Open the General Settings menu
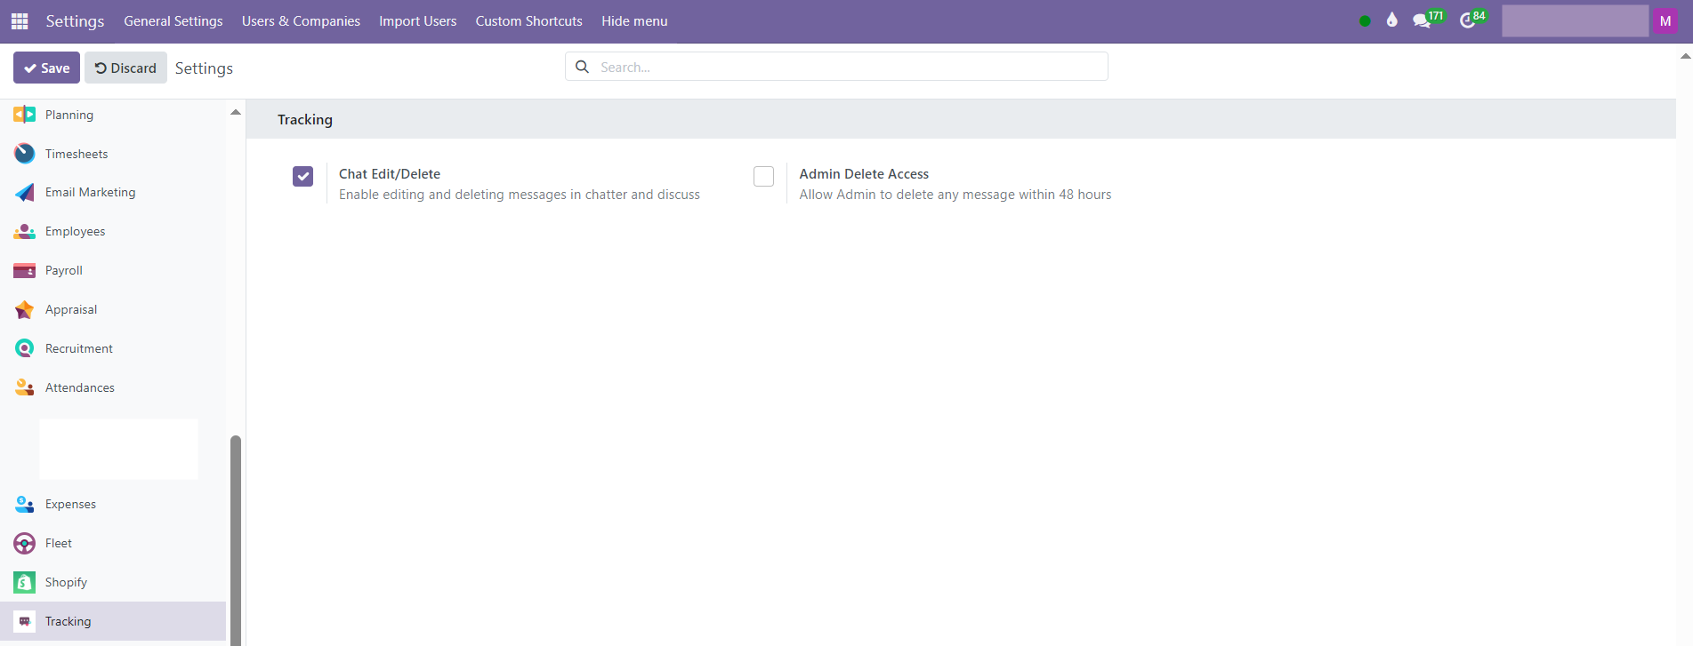 (173, 21)
